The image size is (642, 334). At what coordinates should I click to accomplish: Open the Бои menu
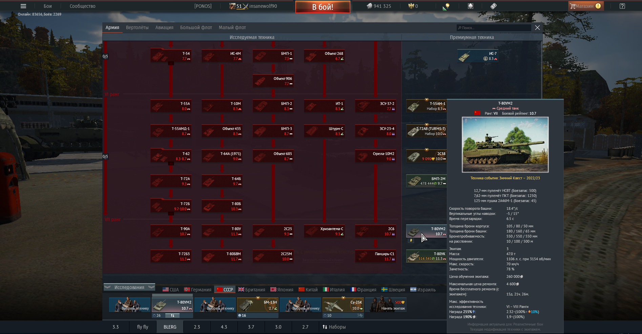[48, 6]
